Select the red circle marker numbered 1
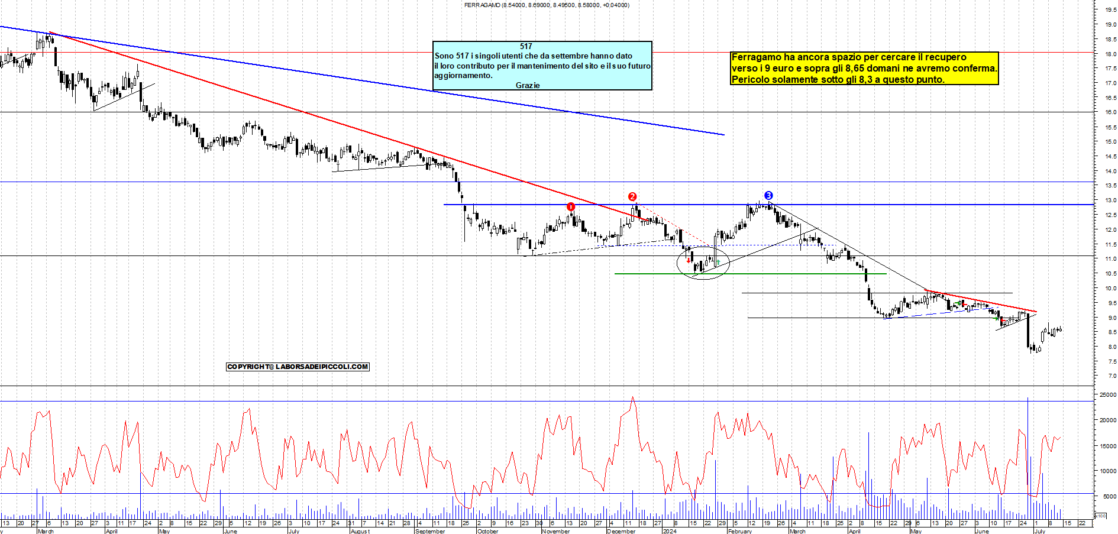 tap(571, 206)
